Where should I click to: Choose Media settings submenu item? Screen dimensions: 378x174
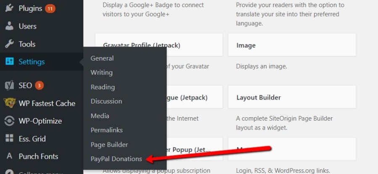[100, 116]
